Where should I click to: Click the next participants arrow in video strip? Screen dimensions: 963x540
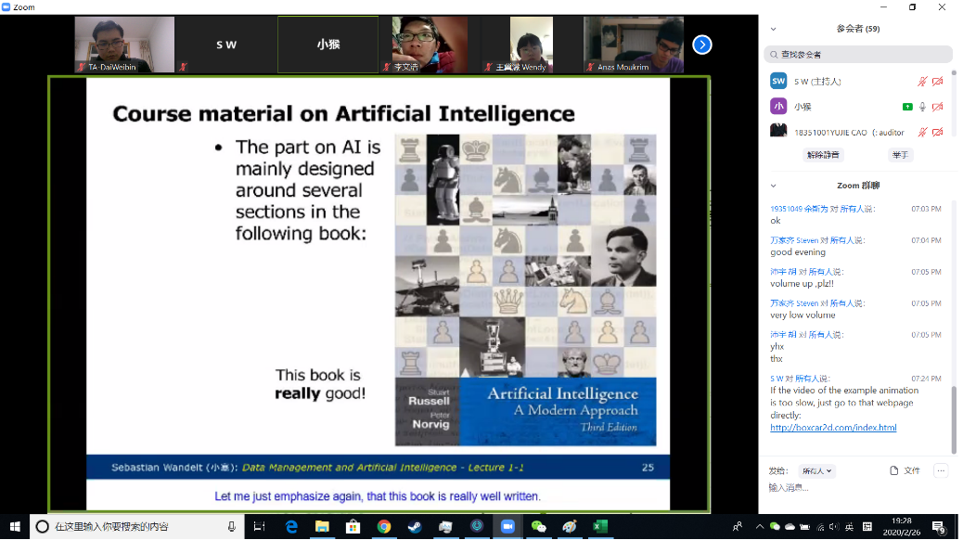[x=702, y=45]
